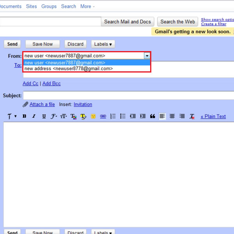Toggle underline formatting in the toolbar
The height and width of the screenshot is (234, 234).
point(44,116)
